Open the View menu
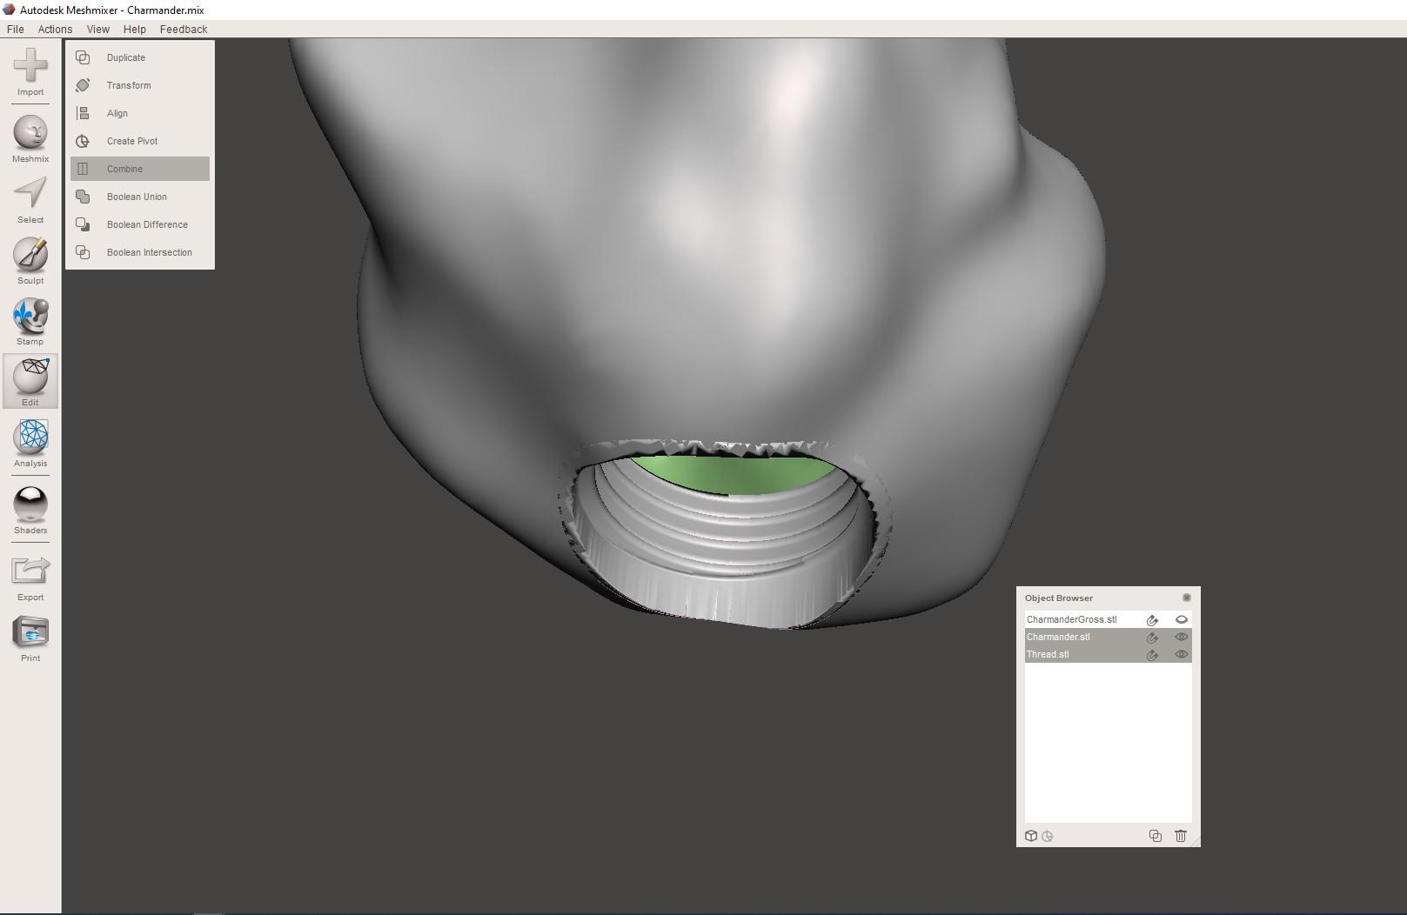Viewport: 1407px width, 915px height. 97,29
